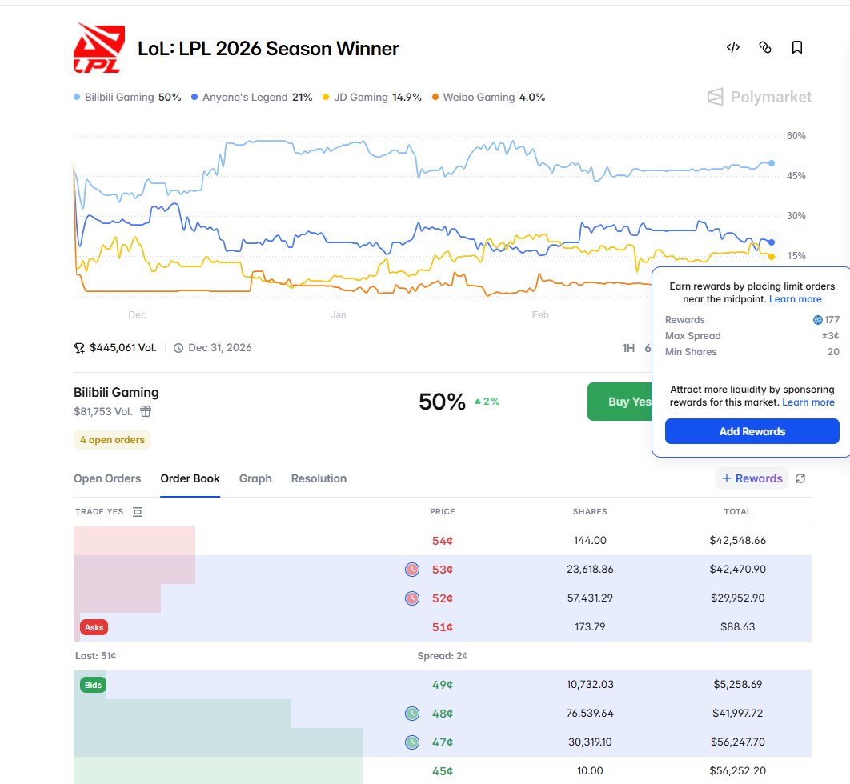
Task: Click the $445,061 Vol. text
Action: [x=123, y=348]
